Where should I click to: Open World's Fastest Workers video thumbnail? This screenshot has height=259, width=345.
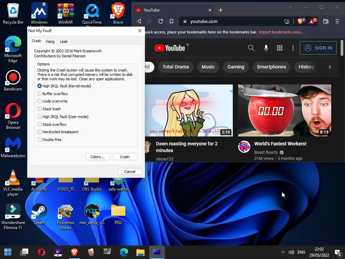click(x=284, y=110)
